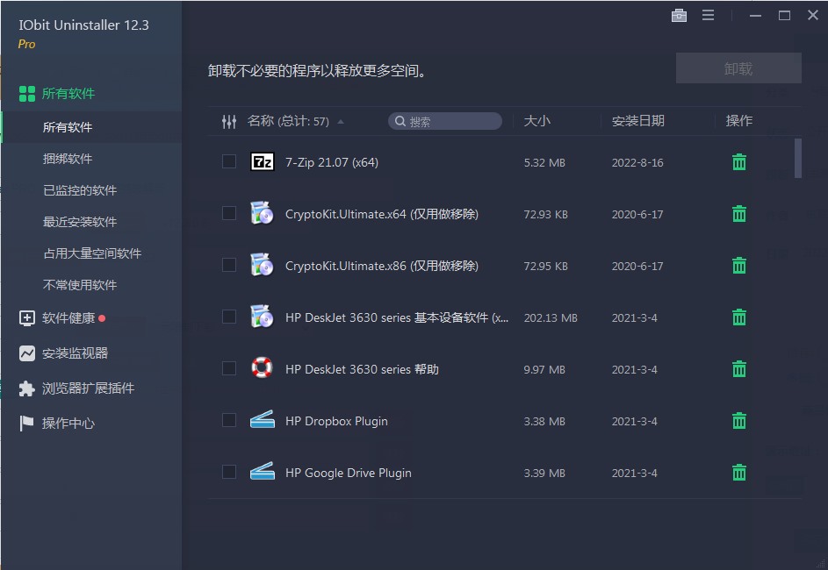The width and height of the screenshot is (828, 570).
Task: Select CryptoKit.Ultimate.x64 checkbox
Action: coord(229,213)
